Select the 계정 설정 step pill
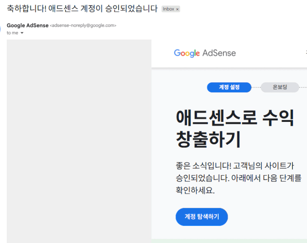This screenshot has width=307, height=243. pos(229,87)
